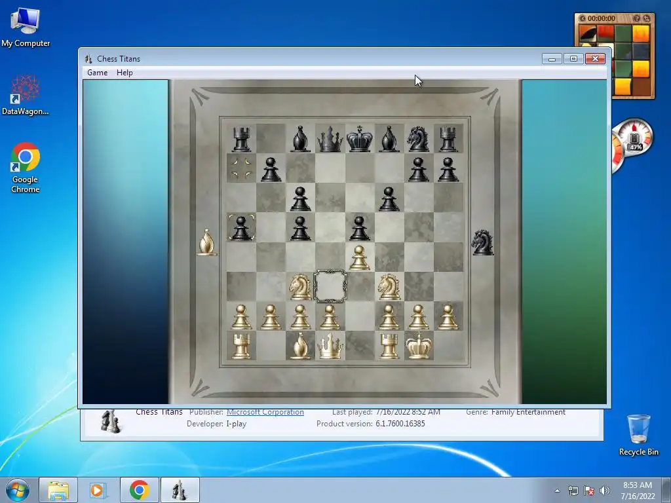Viewport: 671px width, 503px height.
Task: Select the white rook on a1
Action: 241,346
